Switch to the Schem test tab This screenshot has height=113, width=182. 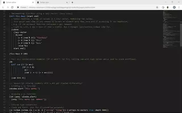coord(52,3)
